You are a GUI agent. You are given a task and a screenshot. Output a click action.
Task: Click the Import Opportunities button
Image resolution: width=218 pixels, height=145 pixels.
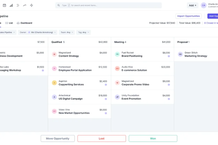click(188, 16)
